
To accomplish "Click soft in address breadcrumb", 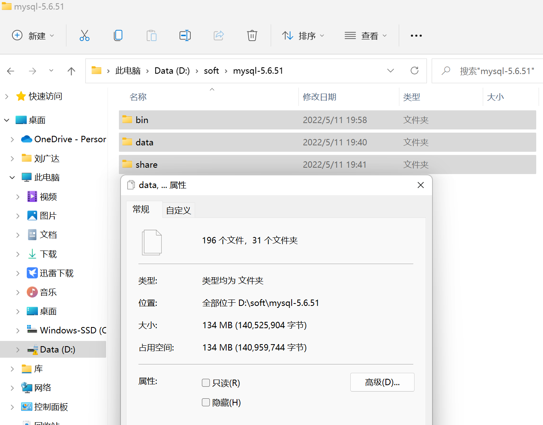I will coord(211,71).
